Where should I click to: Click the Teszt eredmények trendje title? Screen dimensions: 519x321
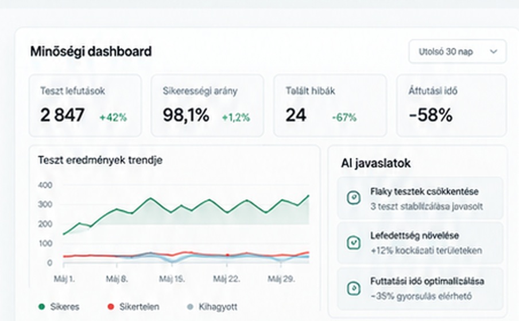[100, 160]
